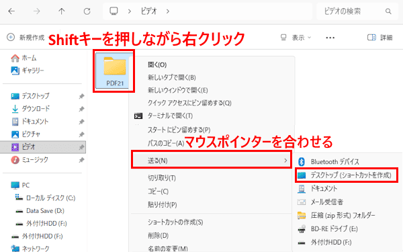Image resolution: width=403 pixels, height=252 pixels.
Task: Click pin icon next to ピクチャ
Action: [81, 134]
